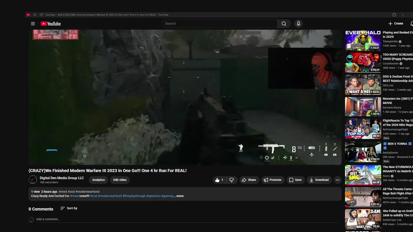Click Add a comment field
This screenshot has height=232, width=413.
[x=187, y=219]
